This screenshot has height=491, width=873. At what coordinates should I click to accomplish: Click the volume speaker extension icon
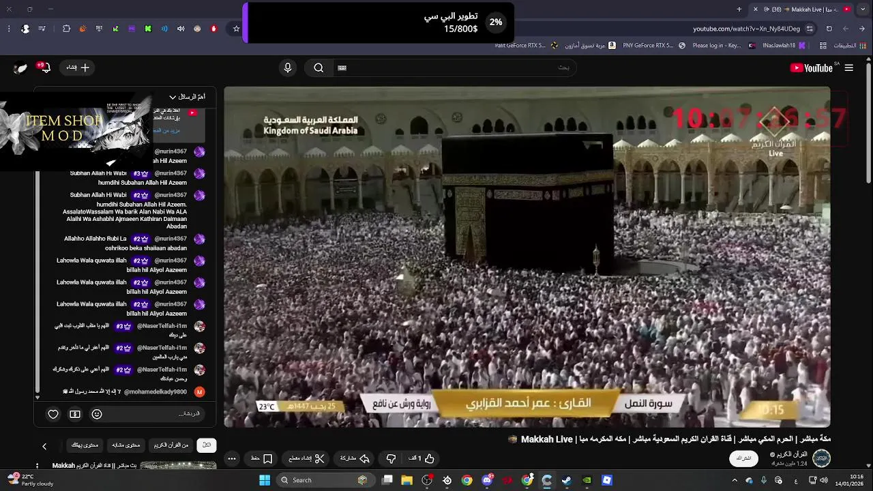click(x=181, y=29)
